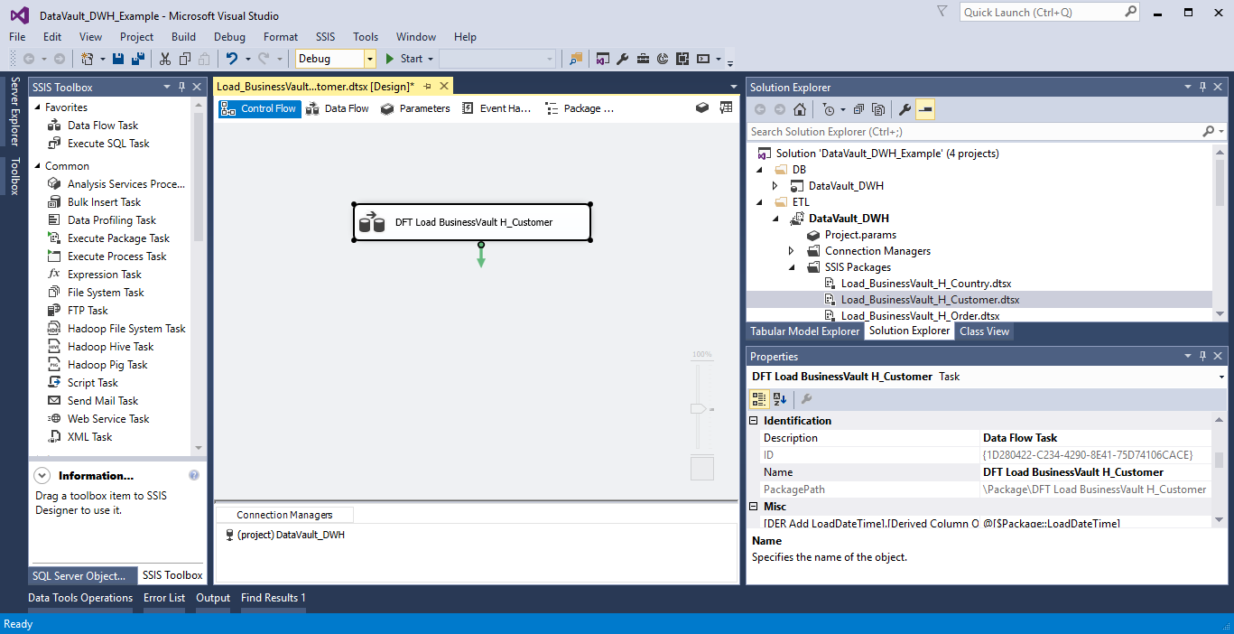
Task: Expand the Connection Managers tree node
Action: coord(792,251)
